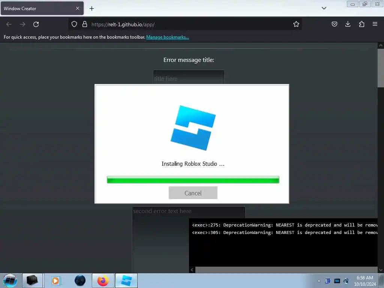Click the padlock site info icon
The image size is (384, 288).
click(x=85, y=24)
